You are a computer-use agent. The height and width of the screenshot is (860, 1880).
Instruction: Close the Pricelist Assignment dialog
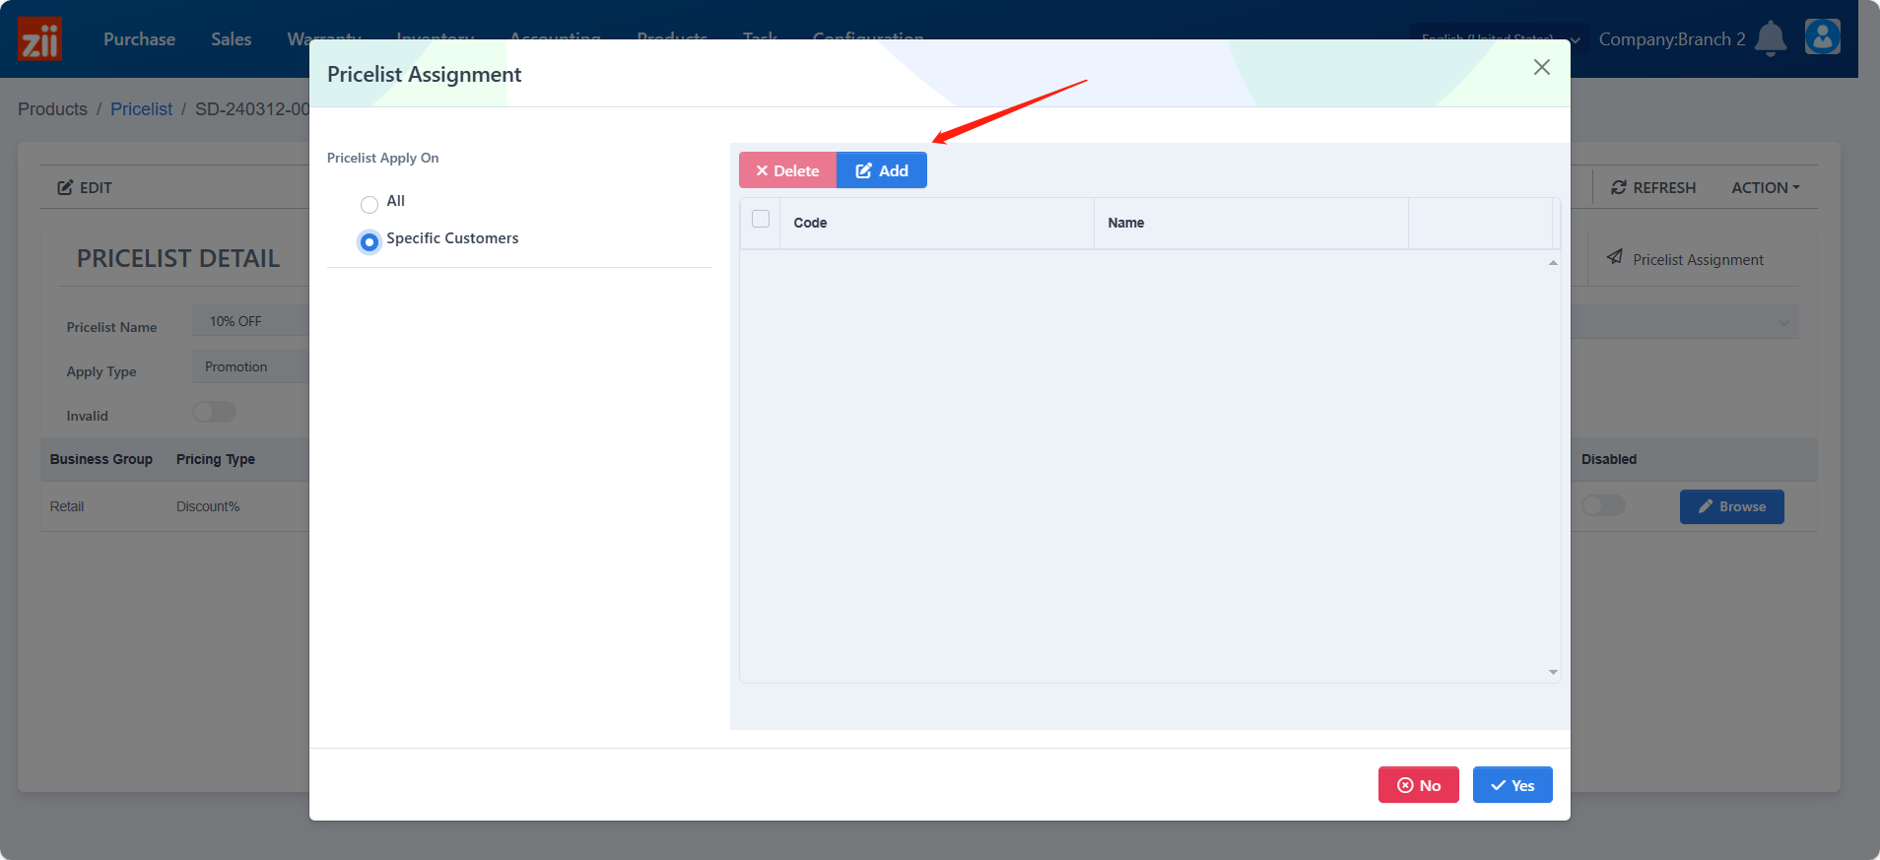pyautogui.click(x=1542, y=67)
